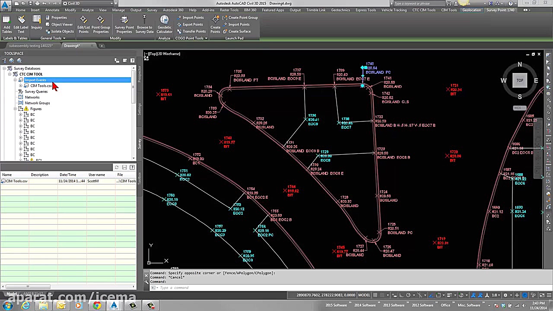Click Import Points in COGO Point Tools
The image size is (553, 311).
[190, 18]
